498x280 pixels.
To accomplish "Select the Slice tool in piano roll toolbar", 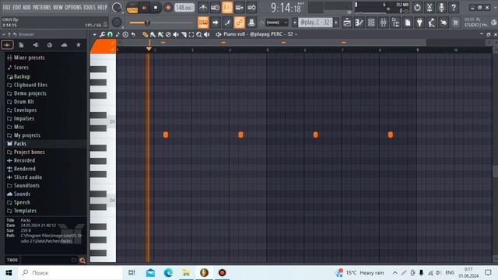I will tap(184, 34).
